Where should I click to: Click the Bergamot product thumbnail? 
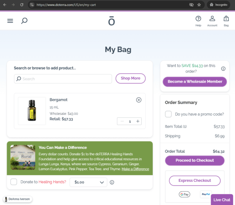[x=32, y=111]
